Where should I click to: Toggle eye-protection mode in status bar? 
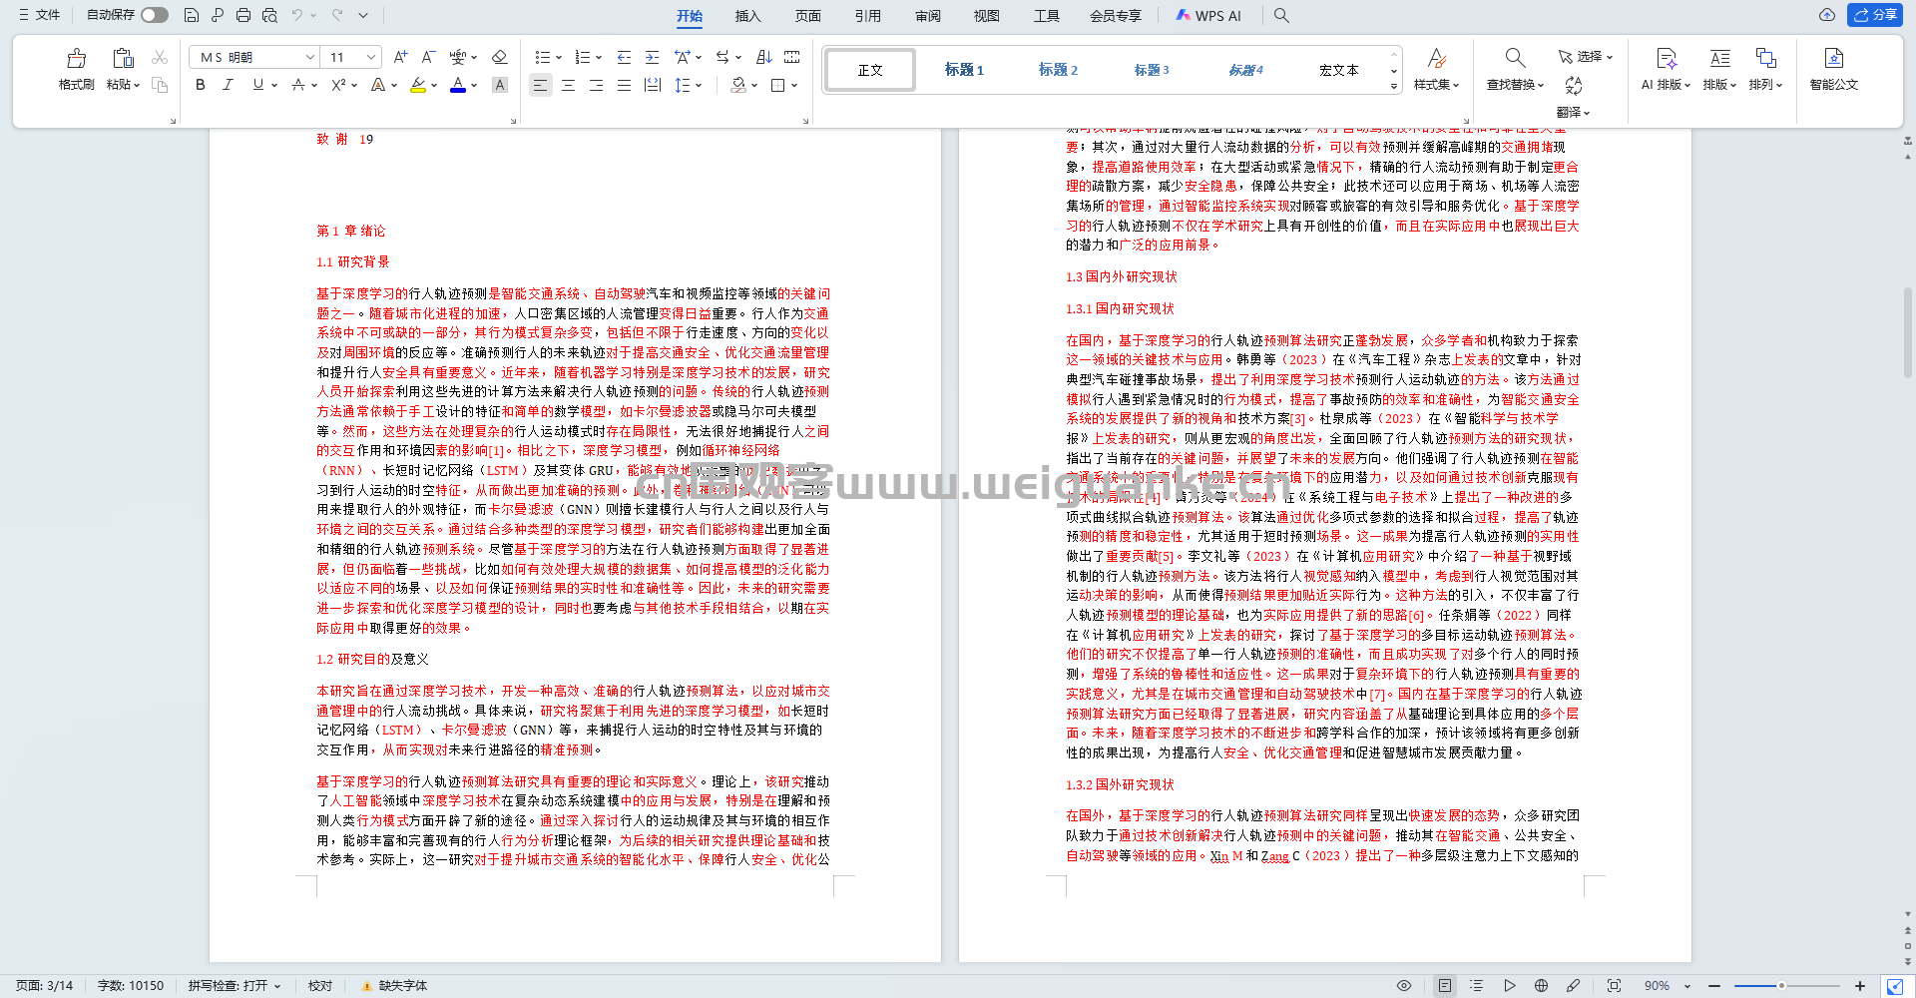[1403, 986]
